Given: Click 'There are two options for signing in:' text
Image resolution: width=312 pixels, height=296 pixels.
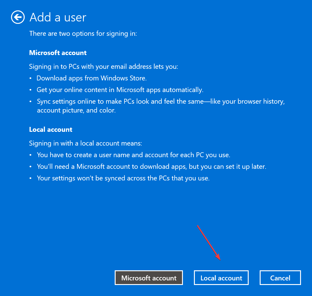Looking at the screenshot, I should point(83,34).
